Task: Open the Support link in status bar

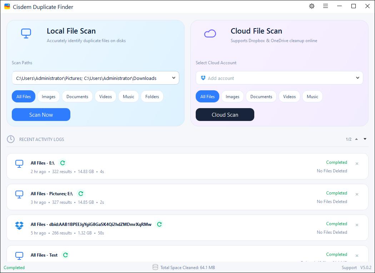Action: 349,268
